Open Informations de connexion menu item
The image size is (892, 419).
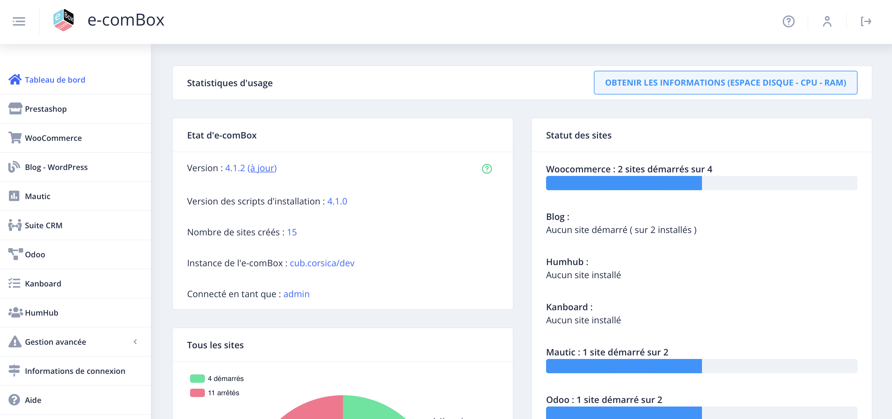tap(75, 371)
